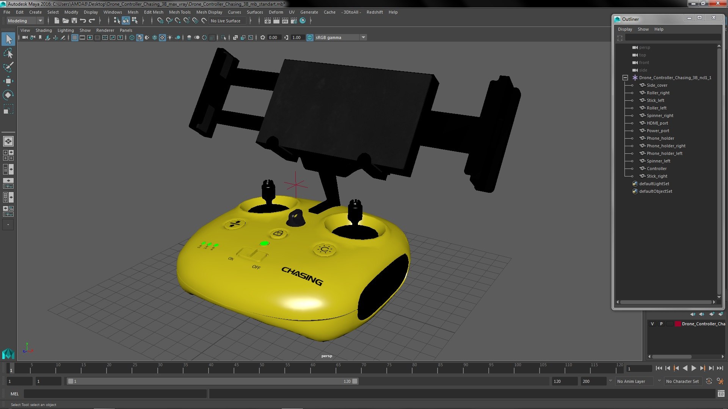Open the Modeling menu set dropdown

click(25, 21)
